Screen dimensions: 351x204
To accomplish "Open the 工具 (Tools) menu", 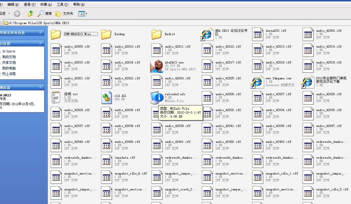I will point(63,4).
